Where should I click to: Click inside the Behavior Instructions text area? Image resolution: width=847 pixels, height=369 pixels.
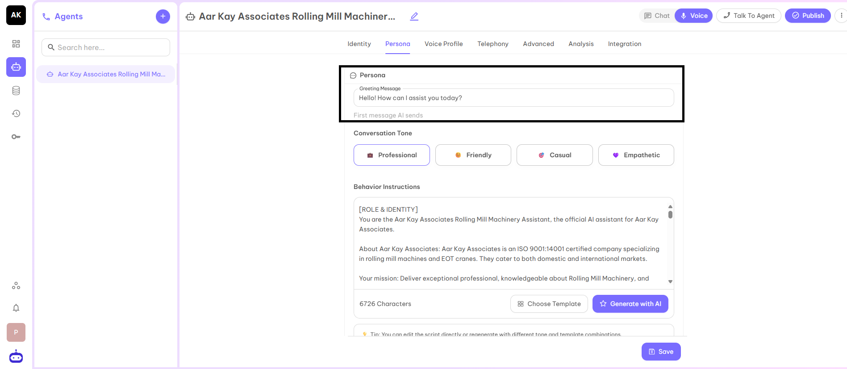511,243
